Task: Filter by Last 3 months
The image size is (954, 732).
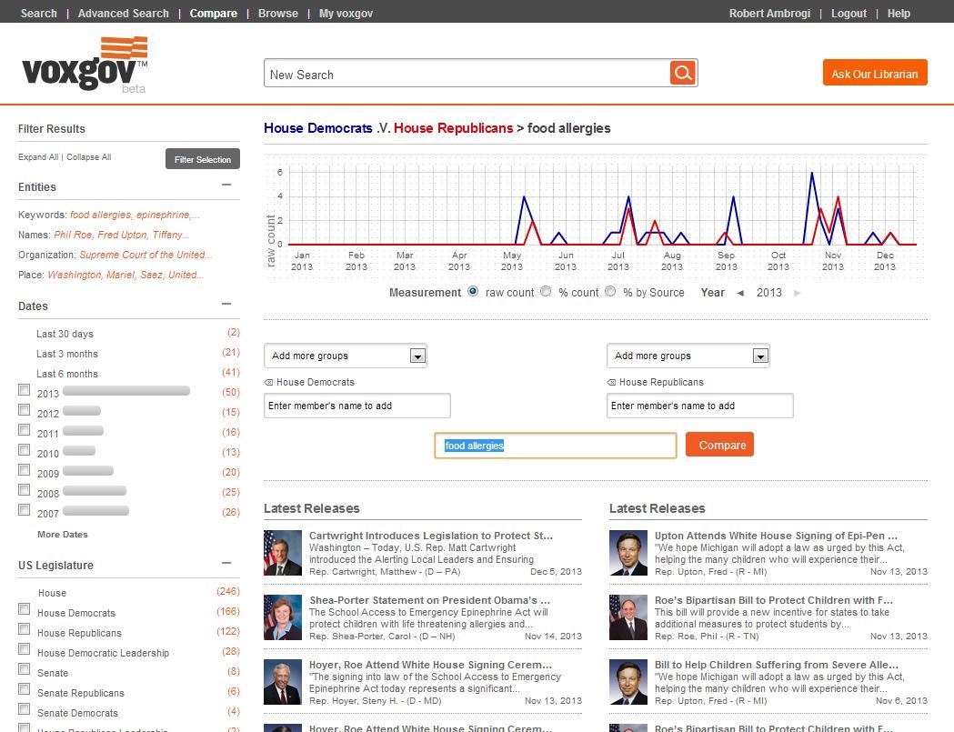Action: tap(67, 354)
